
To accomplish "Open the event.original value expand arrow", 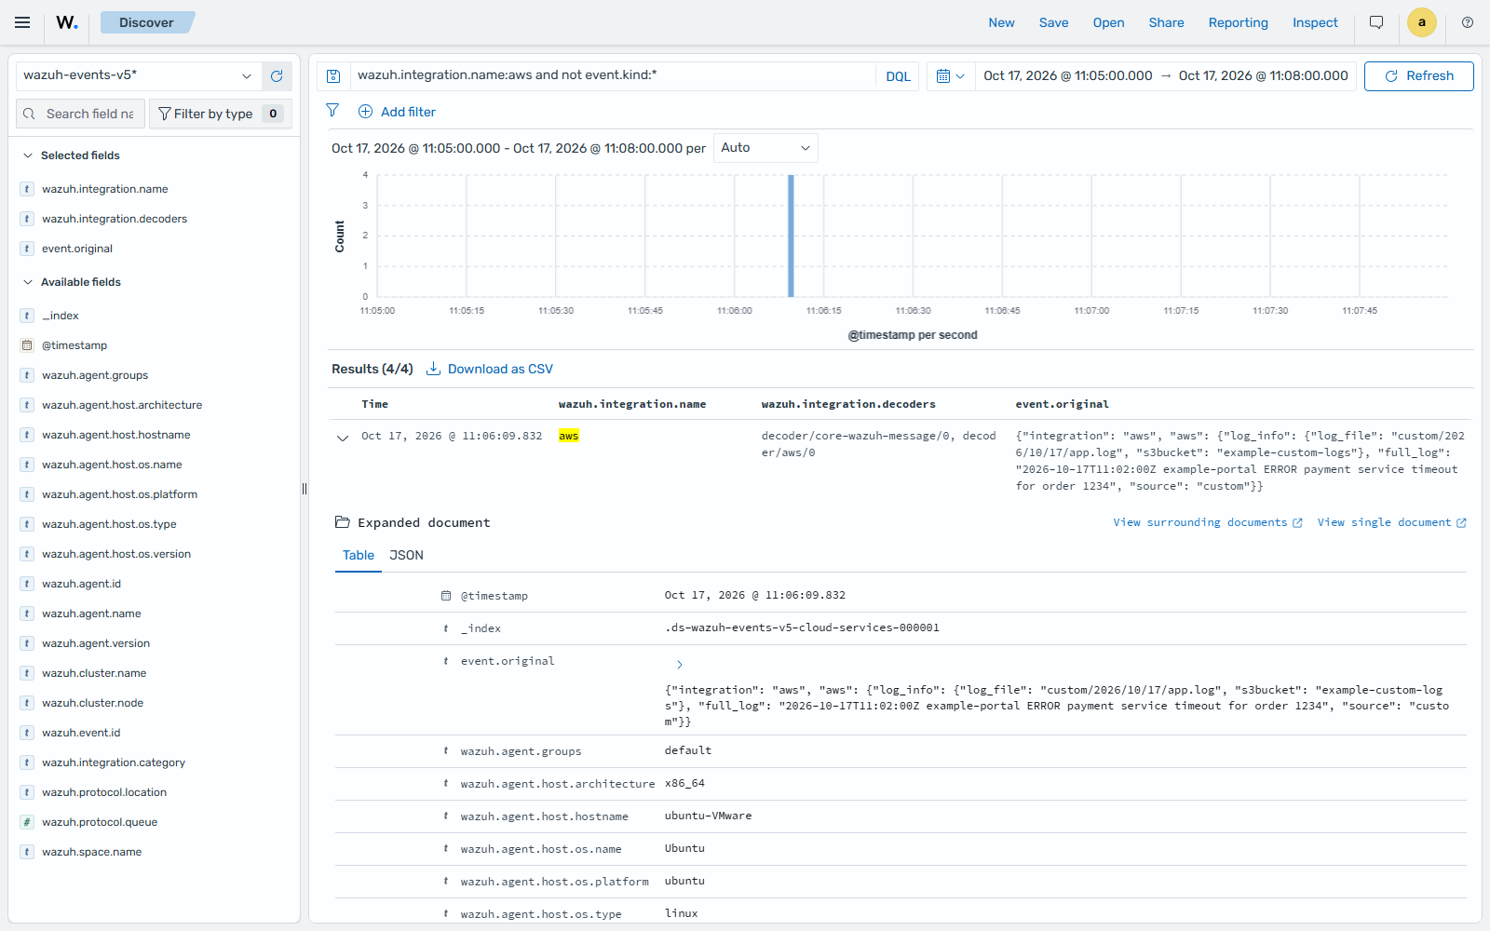I will click(680, 665).
